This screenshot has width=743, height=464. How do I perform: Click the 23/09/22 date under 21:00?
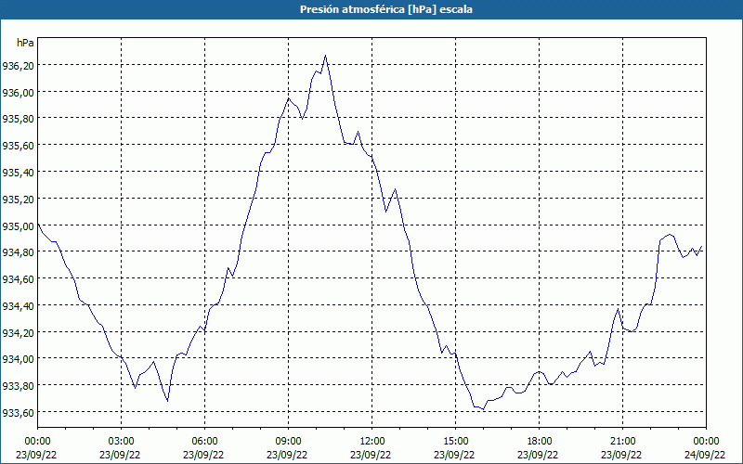621,455
